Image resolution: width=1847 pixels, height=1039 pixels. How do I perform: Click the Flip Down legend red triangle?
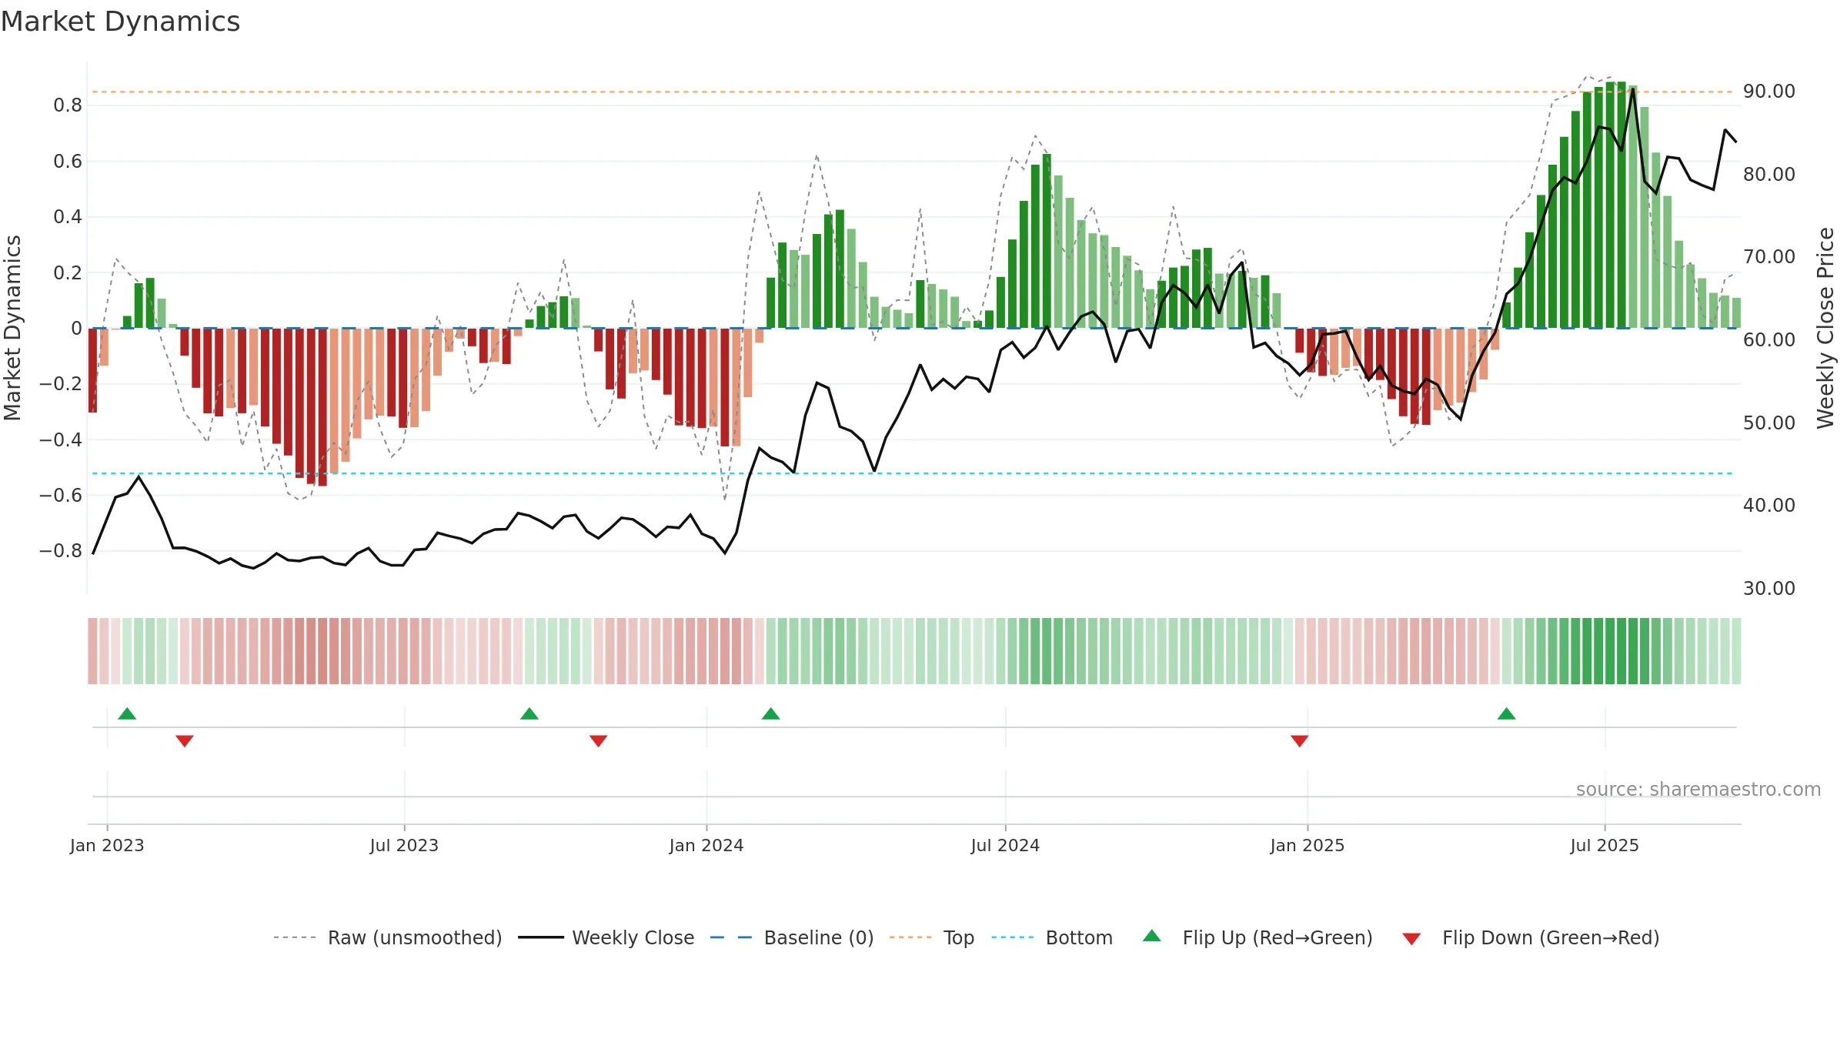coord(1411,939)
